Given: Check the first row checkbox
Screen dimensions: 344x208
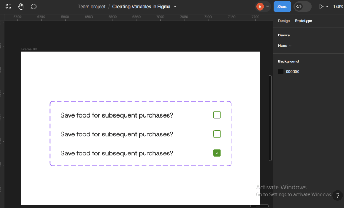Looking at the screenshot, I should tap(217, 115).
